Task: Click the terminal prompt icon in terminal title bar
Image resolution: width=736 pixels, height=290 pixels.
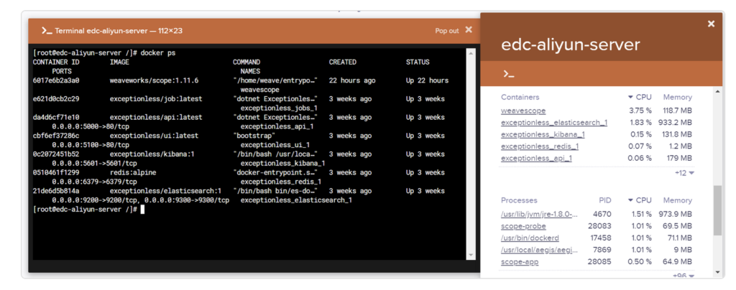Action: [47, 30]
